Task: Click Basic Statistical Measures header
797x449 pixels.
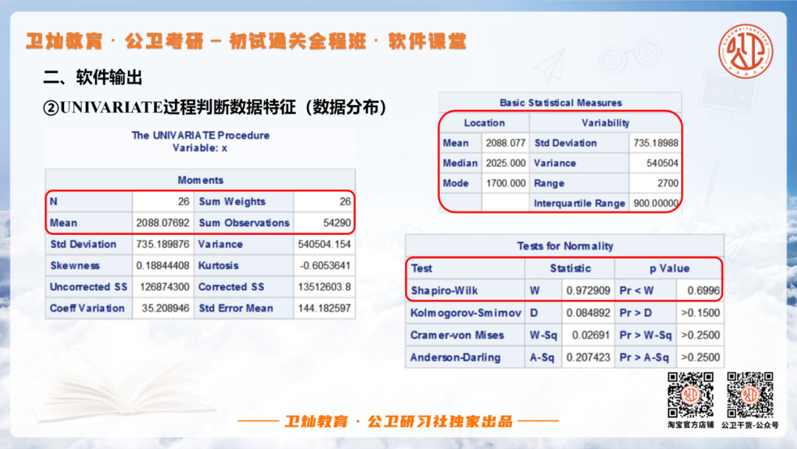Action: [x=560, y=103]
